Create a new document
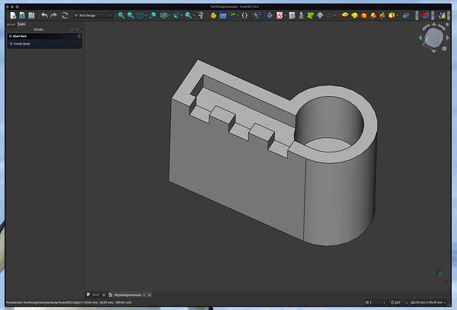 [x=13, y=15]
